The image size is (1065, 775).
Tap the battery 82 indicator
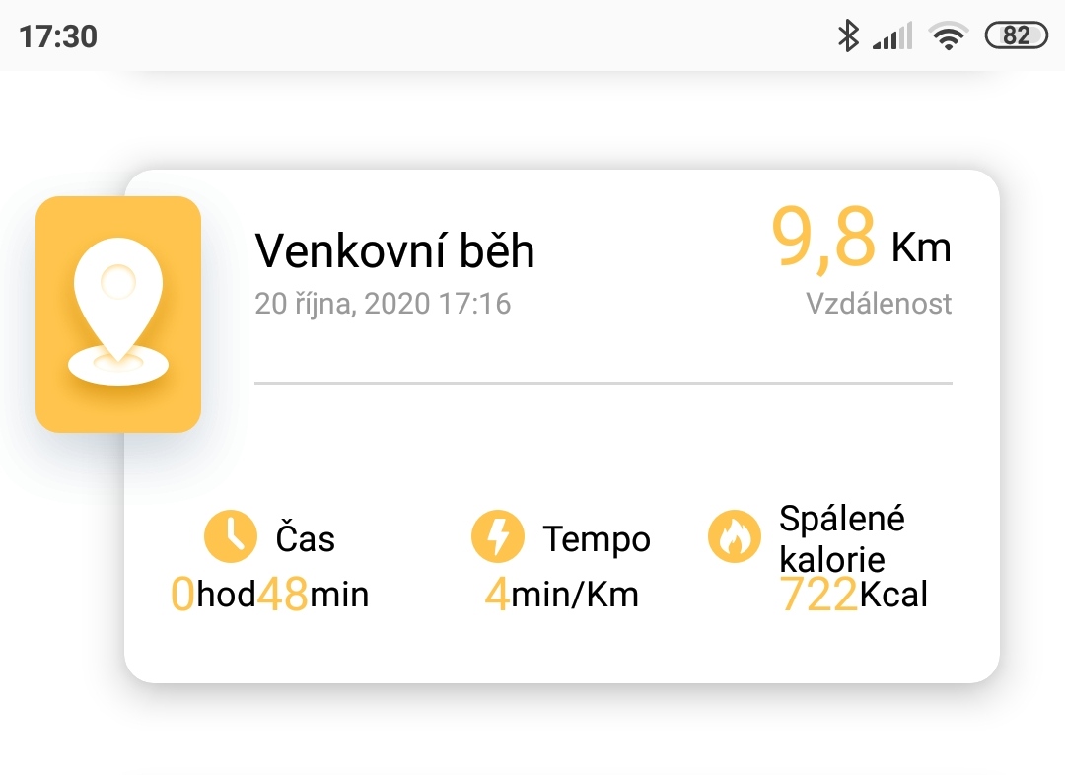1016,35
